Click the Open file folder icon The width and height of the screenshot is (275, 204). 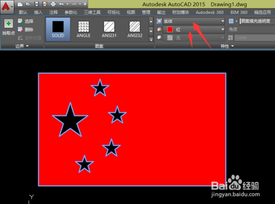point(28,4)
